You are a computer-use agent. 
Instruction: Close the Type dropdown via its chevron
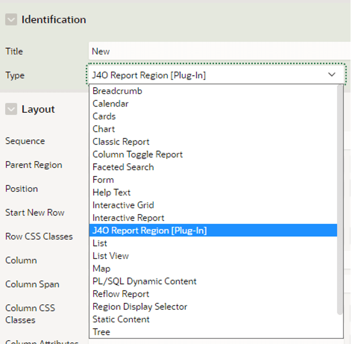click(331, 75)
